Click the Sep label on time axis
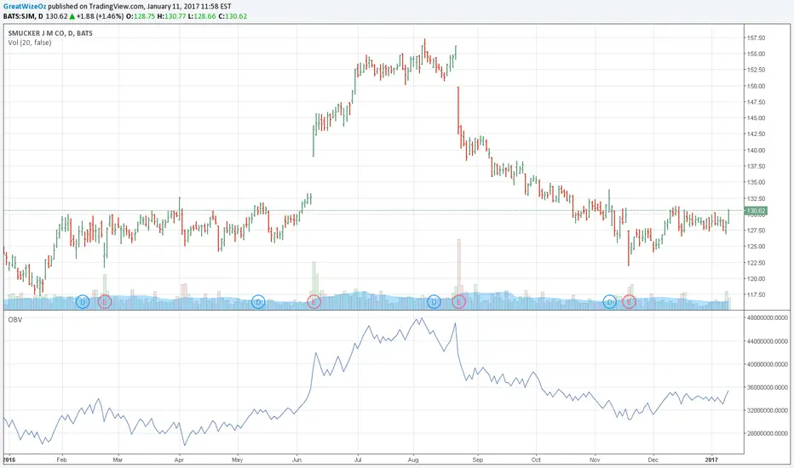This screenshot has width=794, height=468. point(478,459)
